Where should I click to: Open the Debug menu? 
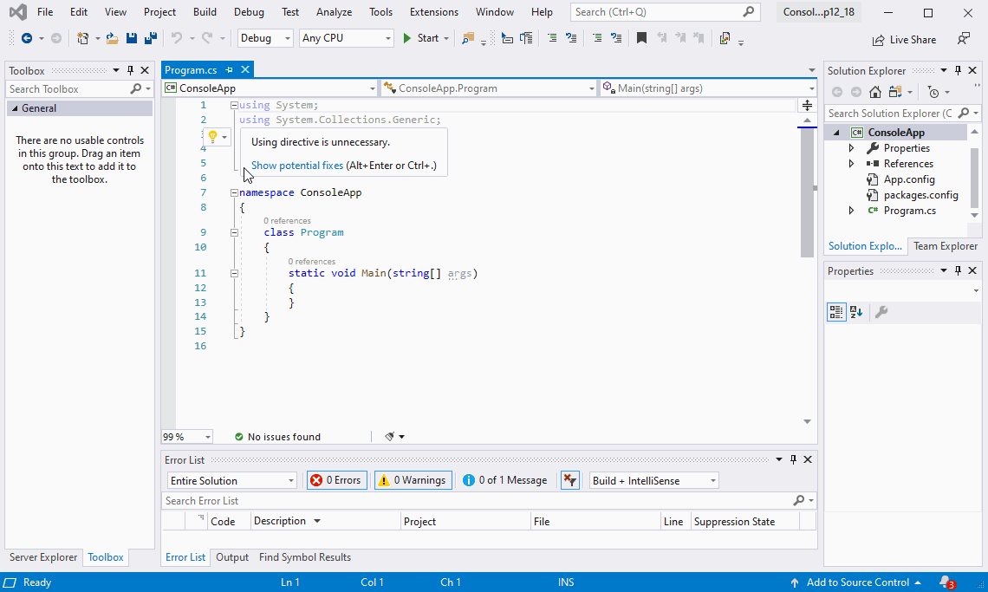point(249,12)
